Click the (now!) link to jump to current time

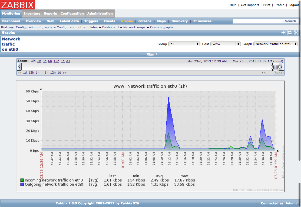click(278, 61)
